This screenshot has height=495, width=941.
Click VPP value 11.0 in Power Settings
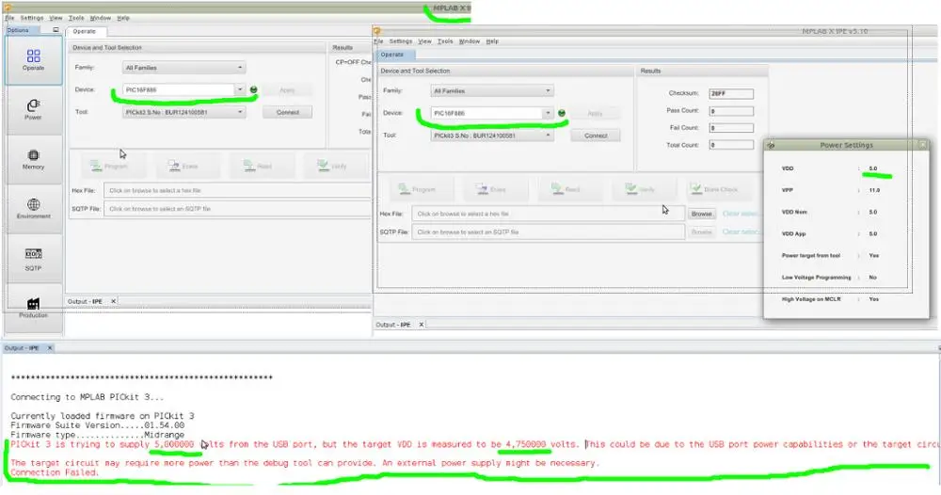point(874,190)
